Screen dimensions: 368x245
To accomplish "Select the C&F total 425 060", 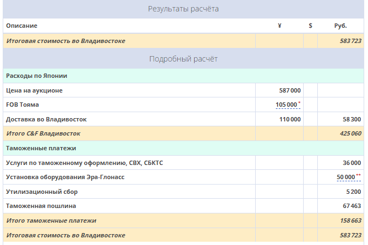I will 351,133.
